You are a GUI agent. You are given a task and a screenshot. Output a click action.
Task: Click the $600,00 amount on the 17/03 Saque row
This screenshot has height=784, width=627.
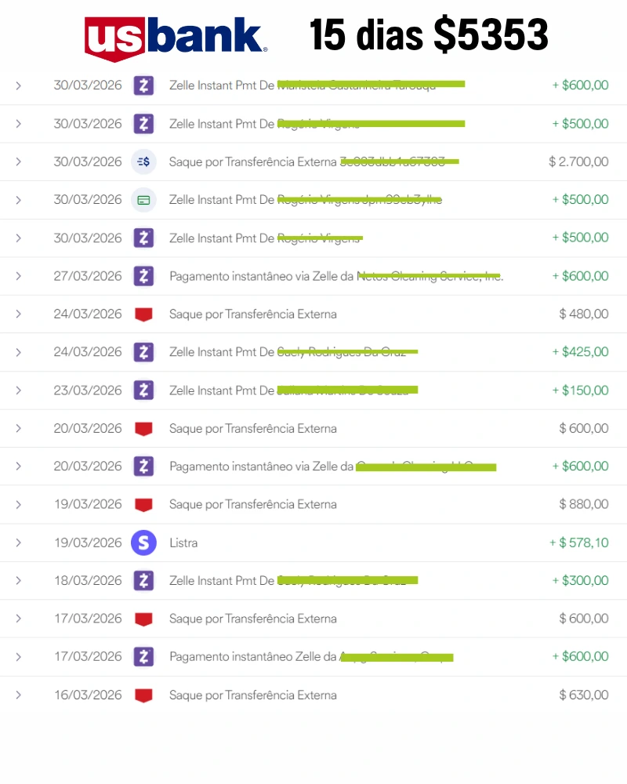pos(583,619)
